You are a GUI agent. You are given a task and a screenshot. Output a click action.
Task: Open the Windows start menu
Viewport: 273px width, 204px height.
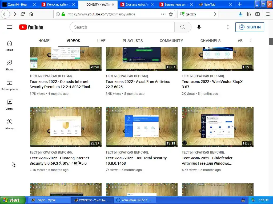click(x=13, y=200)
